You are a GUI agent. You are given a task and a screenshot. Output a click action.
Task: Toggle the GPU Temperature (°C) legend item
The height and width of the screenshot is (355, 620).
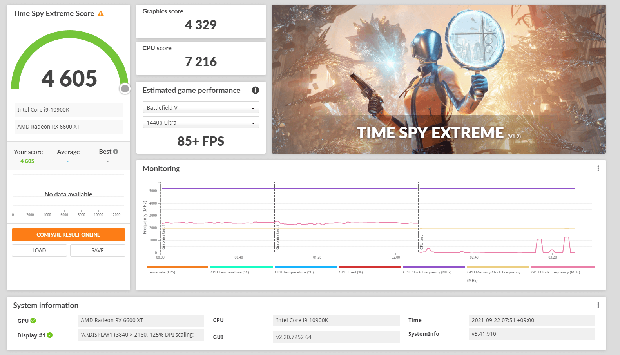pyautogui.click(x=306, y=270)
